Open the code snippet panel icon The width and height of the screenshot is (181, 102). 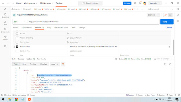coord(178,15)
